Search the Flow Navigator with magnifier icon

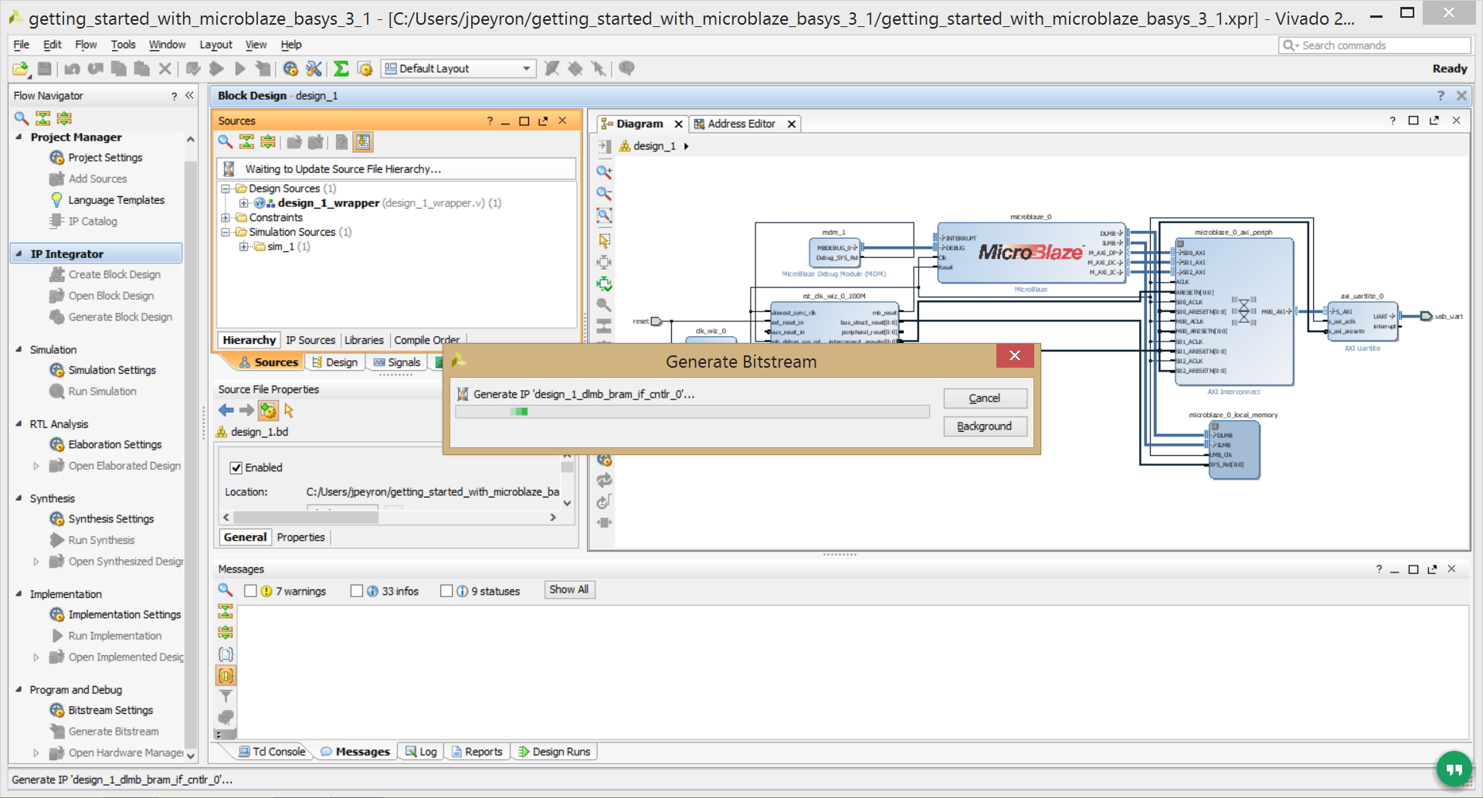click(22, 118)
